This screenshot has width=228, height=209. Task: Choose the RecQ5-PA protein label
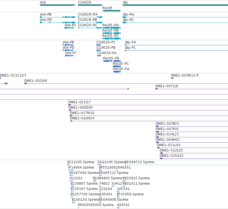pyautogui.click(x=121, y=69)
